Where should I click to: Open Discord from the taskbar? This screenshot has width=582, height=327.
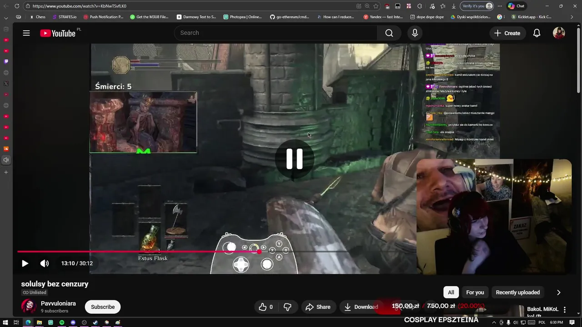point(73,322)
